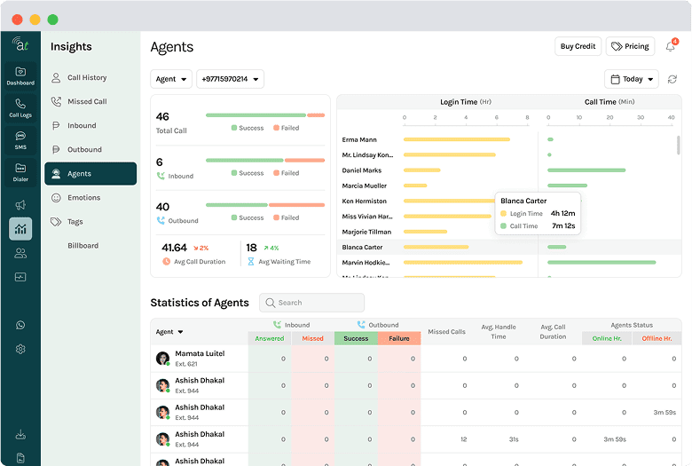The image size is (692, 466).
Task: Click the notification bell icon
Action: (670, 46)
